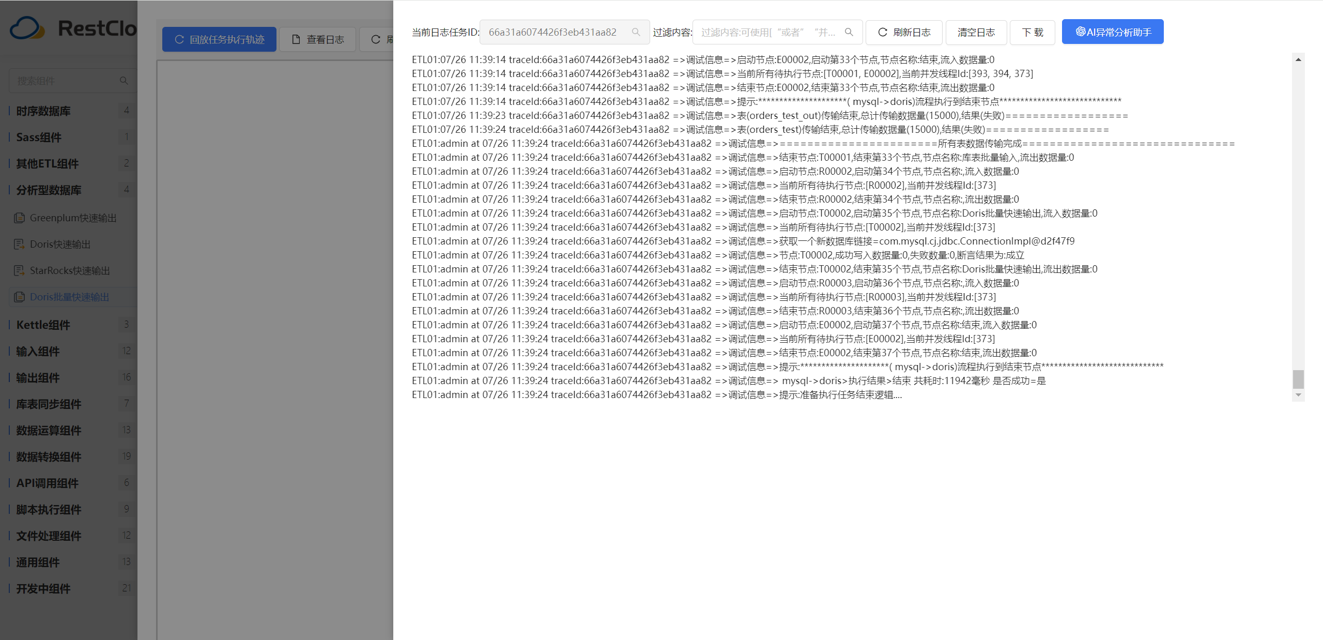Click the search icon in component search box
This screenshot has width=1323, height=640.
124,81
